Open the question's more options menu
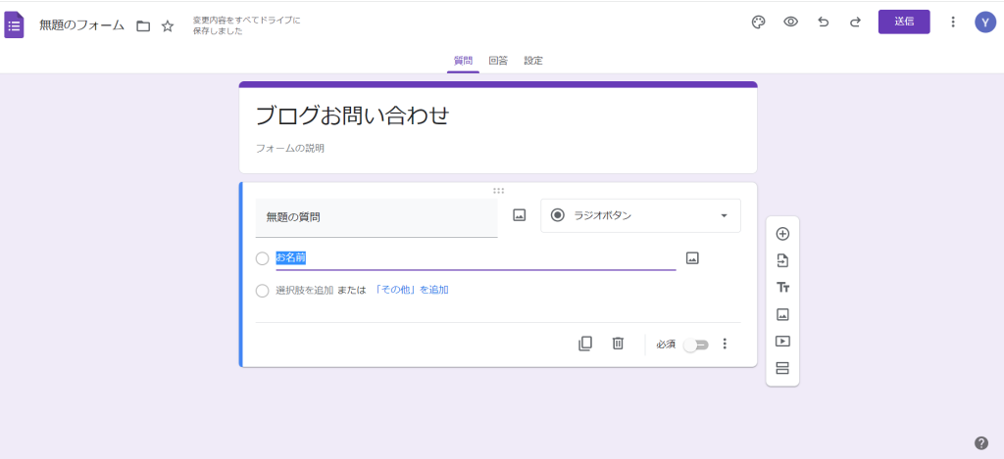Screen dimensions: 1004x459 point(726,344)
